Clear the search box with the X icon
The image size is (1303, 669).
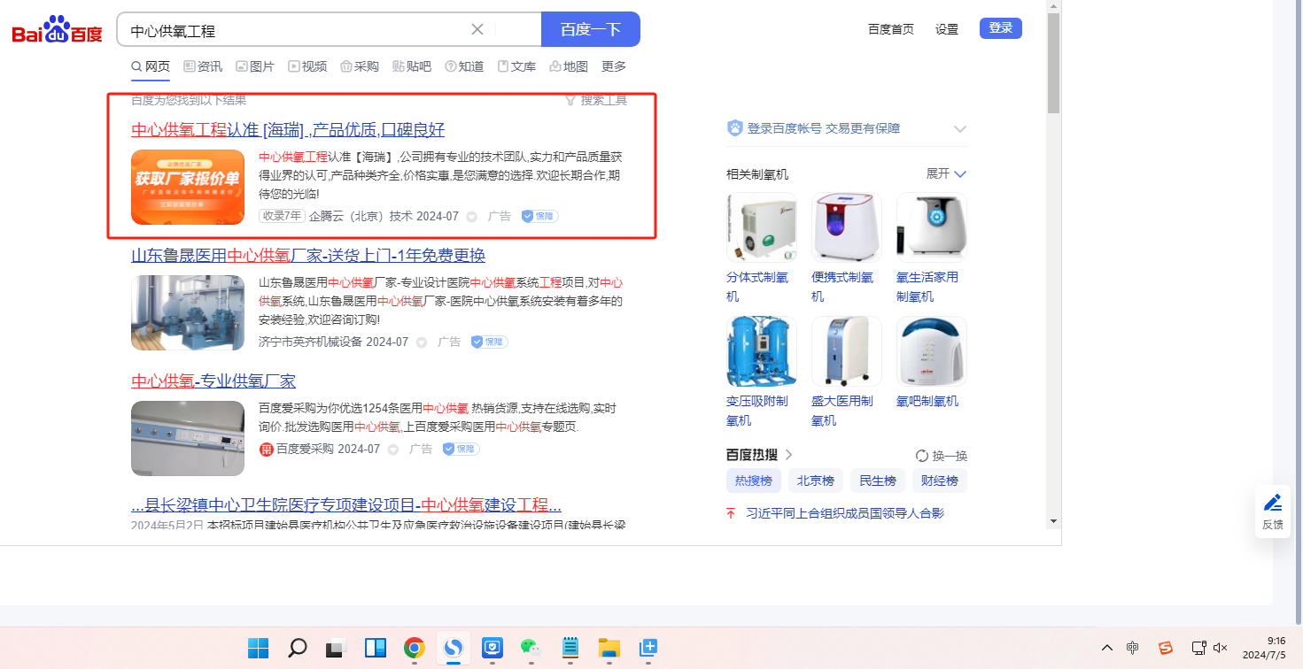pos(477,29)
